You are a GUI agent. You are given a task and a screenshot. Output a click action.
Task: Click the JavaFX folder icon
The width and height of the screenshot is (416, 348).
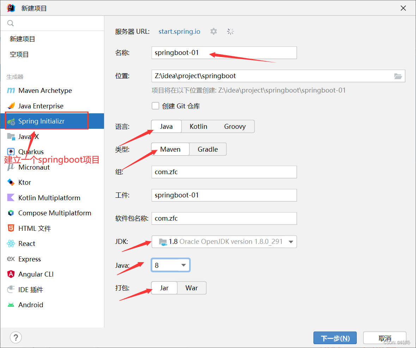tap(11, 137)
